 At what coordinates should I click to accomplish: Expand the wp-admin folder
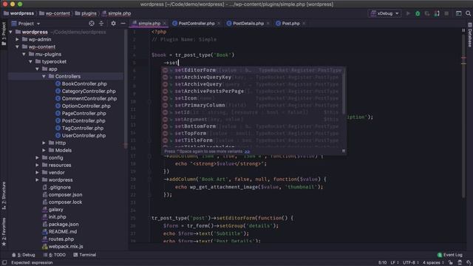point(18,39)
